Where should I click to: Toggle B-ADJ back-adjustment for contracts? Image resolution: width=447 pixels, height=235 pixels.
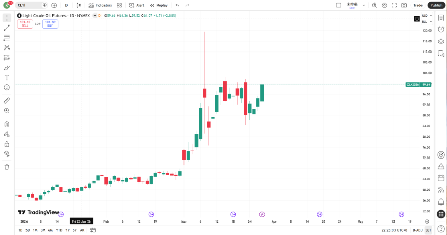(x=417, y=230)
